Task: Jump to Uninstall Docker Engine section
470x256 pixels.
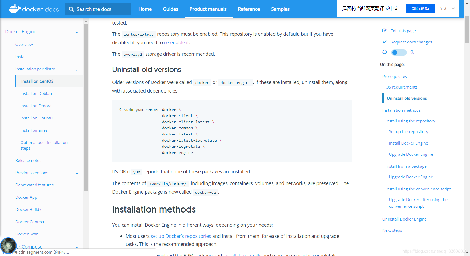Action: [x=404, y=219]
